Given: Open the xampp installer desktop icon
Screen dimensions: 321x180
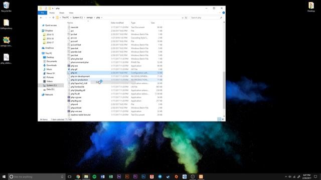Looking at the screenshot, I should pyautogui.click(x=6, y=41).
